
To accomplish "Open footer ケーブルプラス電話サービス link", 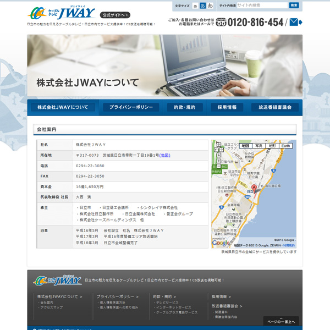I will 177,312.
